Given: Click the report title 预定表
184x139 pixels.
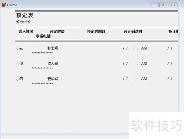Looking at the screenshot, I should [x=25, y=15].
